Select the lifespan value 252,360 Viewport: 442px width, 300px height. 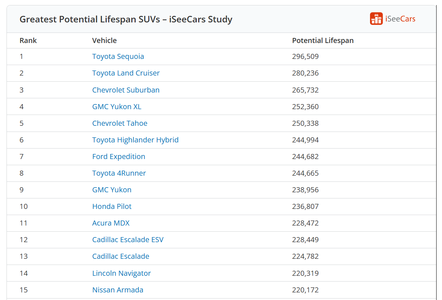pos(305,107)
